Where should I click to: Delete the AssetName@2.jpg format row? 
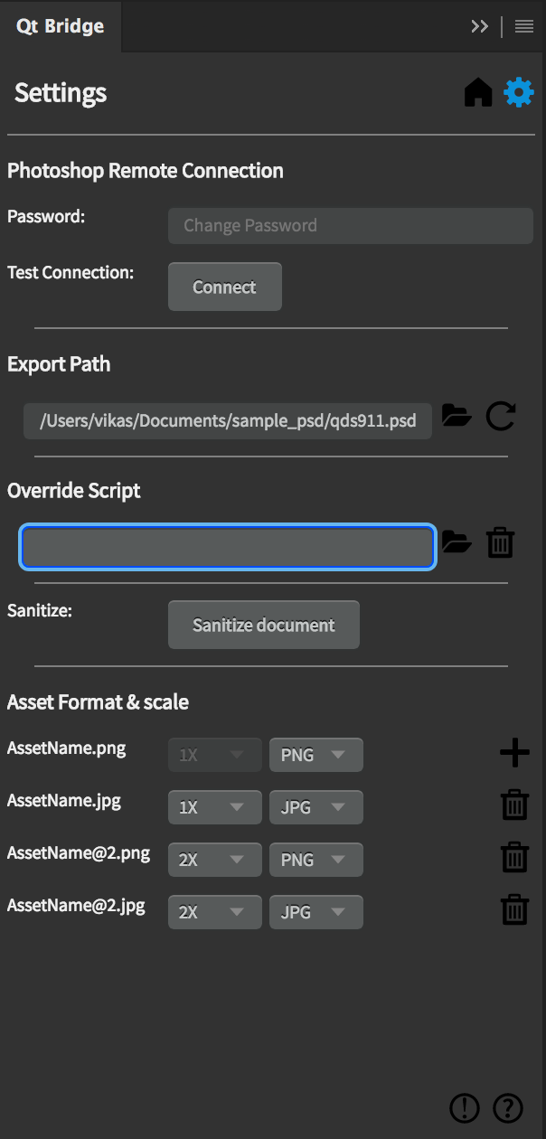tap(514, 909)
